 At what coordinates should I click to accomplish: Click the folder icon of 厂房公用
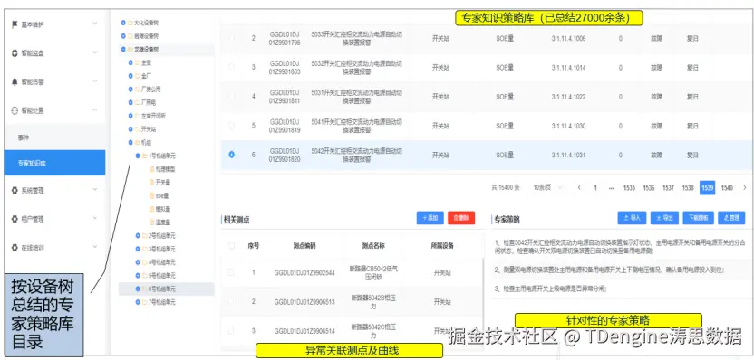(137, 90)
